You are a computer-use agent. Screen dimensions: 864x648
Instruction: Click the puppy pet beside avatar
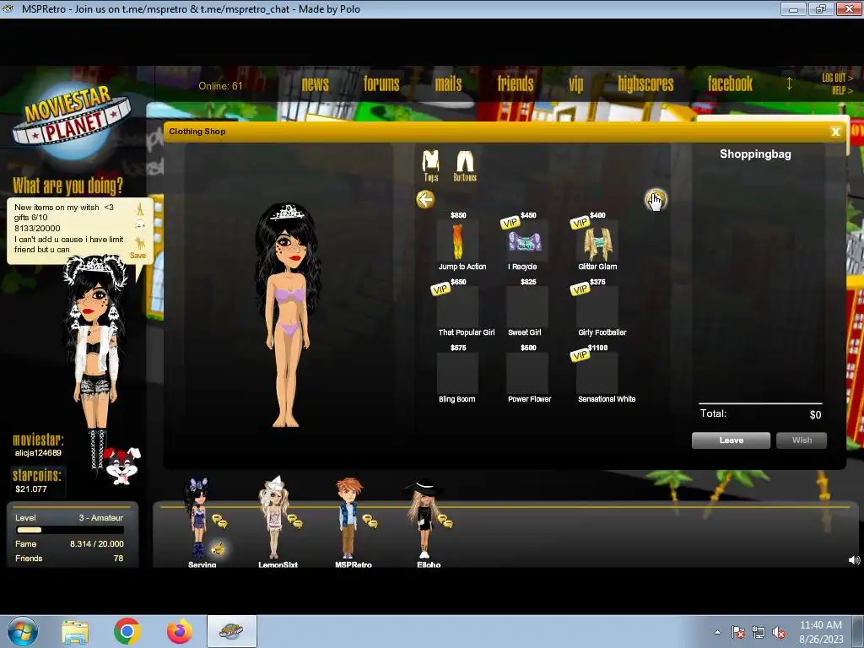(x=122, y=466)
